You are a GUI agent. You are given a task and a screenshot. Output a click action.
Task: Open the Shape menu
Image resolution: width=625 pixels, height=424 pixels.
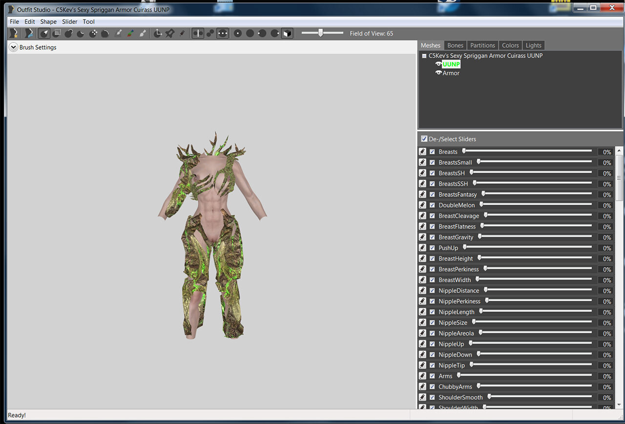(48, 21)
